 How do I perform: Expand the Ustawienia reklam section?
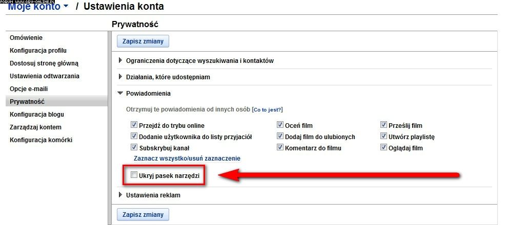pyautogui.click(x=120, y=195)
